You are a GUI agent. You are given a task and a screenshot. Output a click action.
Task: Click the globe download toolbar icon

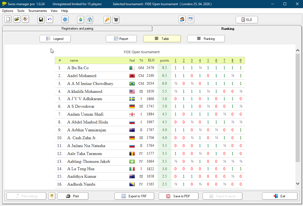81,20
